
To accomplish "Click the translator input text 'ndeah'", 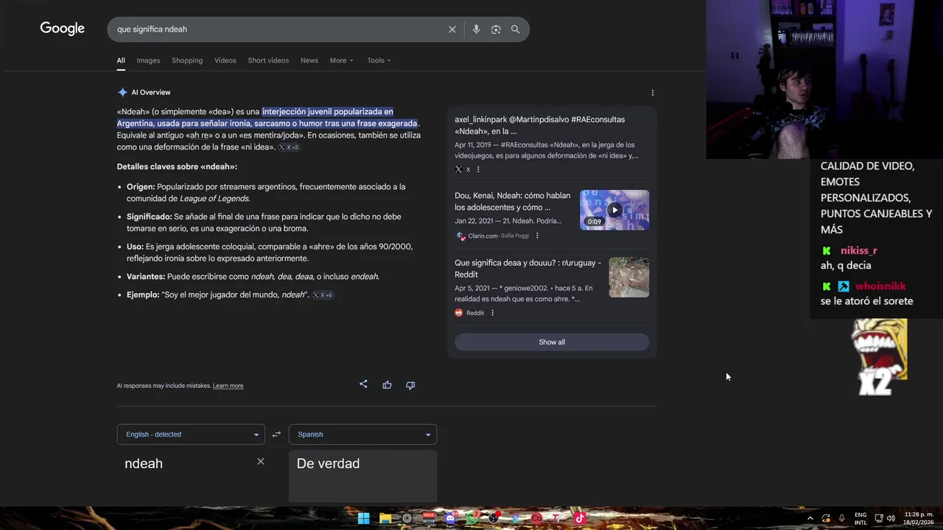I will [144, 464].
